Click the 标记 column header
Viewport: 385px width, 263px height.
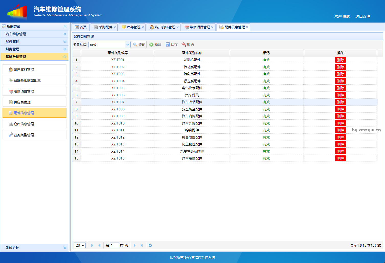point(266,53)
